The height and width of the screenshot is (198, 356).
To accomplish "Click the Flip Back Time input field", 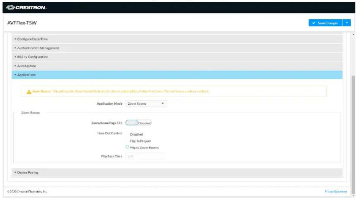I will (146, 156).
